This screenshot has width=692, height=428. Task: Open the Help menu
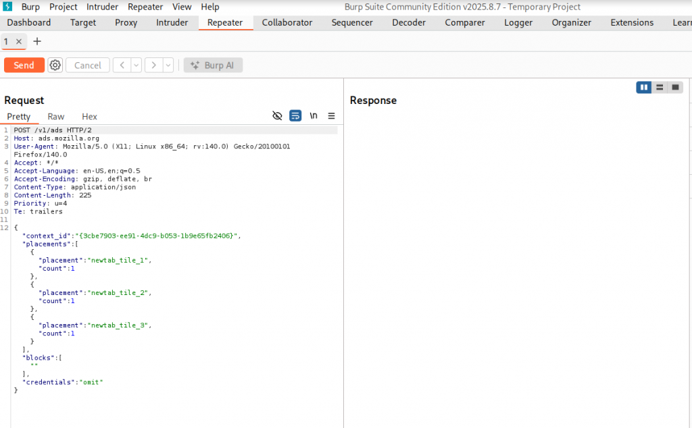point(210,7)
